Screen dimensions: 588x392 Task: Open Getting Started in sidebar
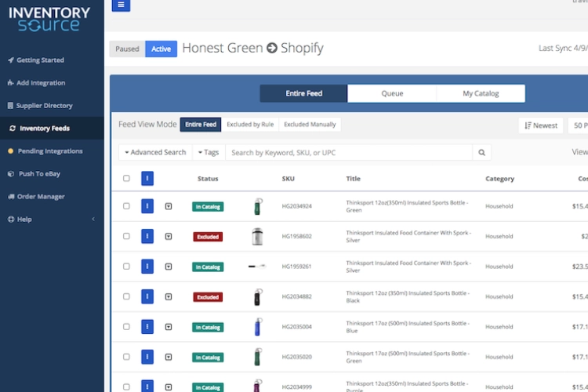[52, 60]
